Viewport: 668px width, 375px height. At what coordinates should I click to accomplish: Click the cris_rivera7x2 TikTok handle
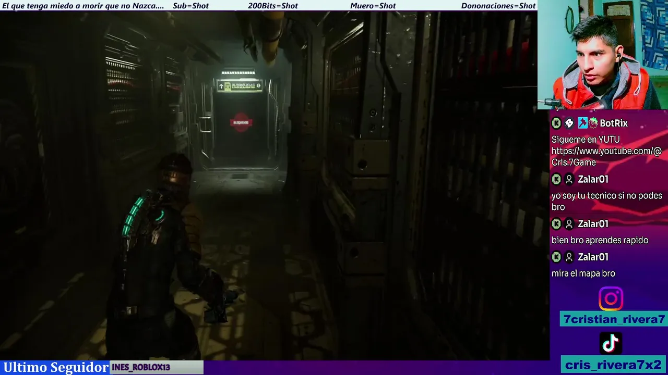[614, 365]
